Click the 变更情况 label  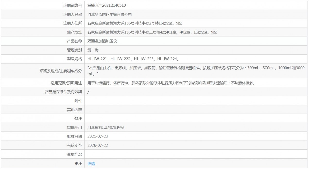pos(74,154)
